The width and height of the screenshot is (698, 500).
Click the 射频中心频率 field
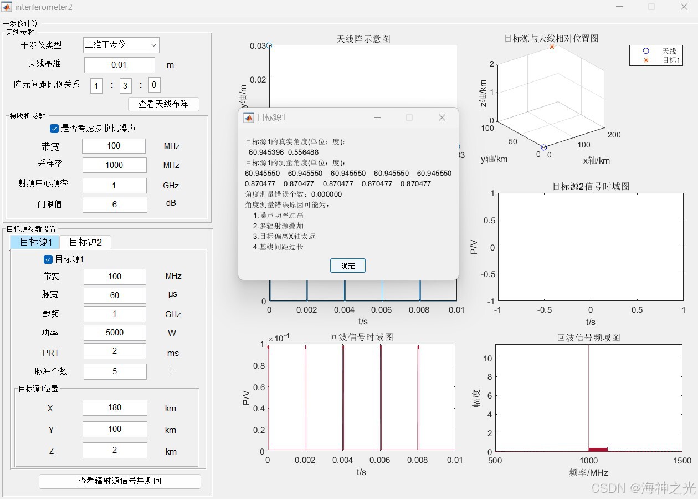pos(115,186)
